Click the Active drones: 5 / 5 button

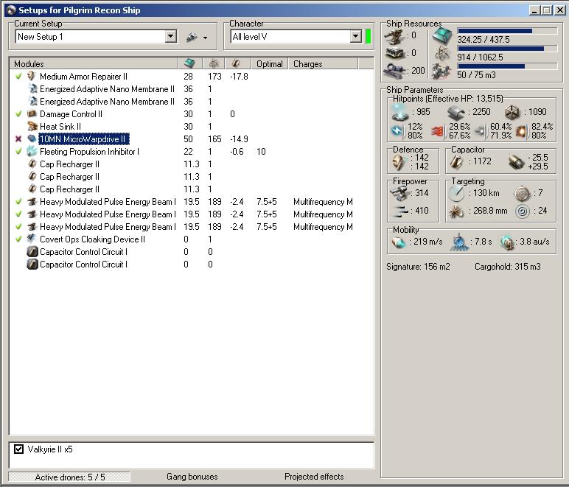click(69, 477)
